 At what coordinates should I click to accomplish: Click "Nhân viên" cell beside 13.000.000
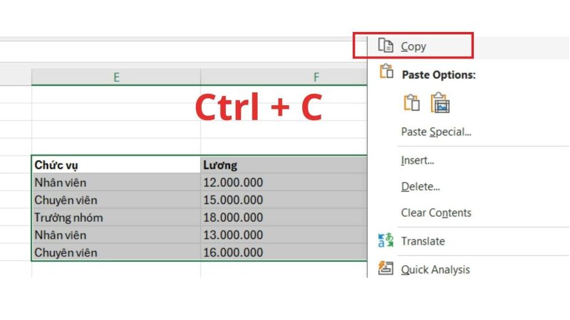(x=116, y=235)
